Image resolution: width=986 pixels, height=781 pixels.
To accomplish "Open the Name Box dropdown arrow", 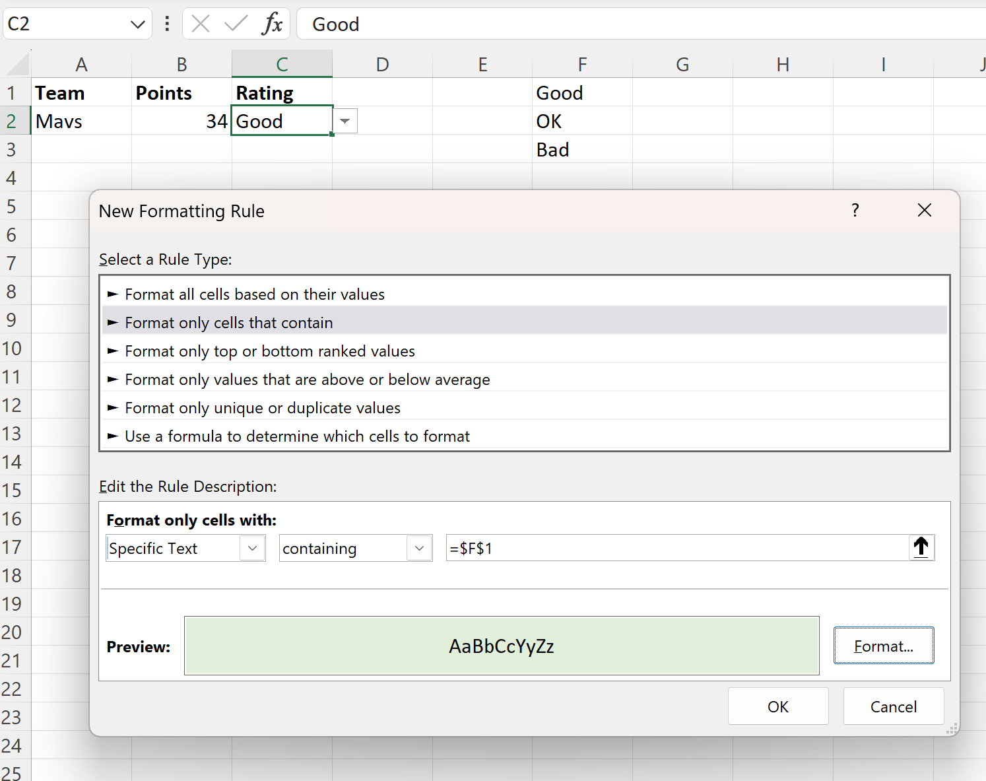I will (x=138, y=24).
